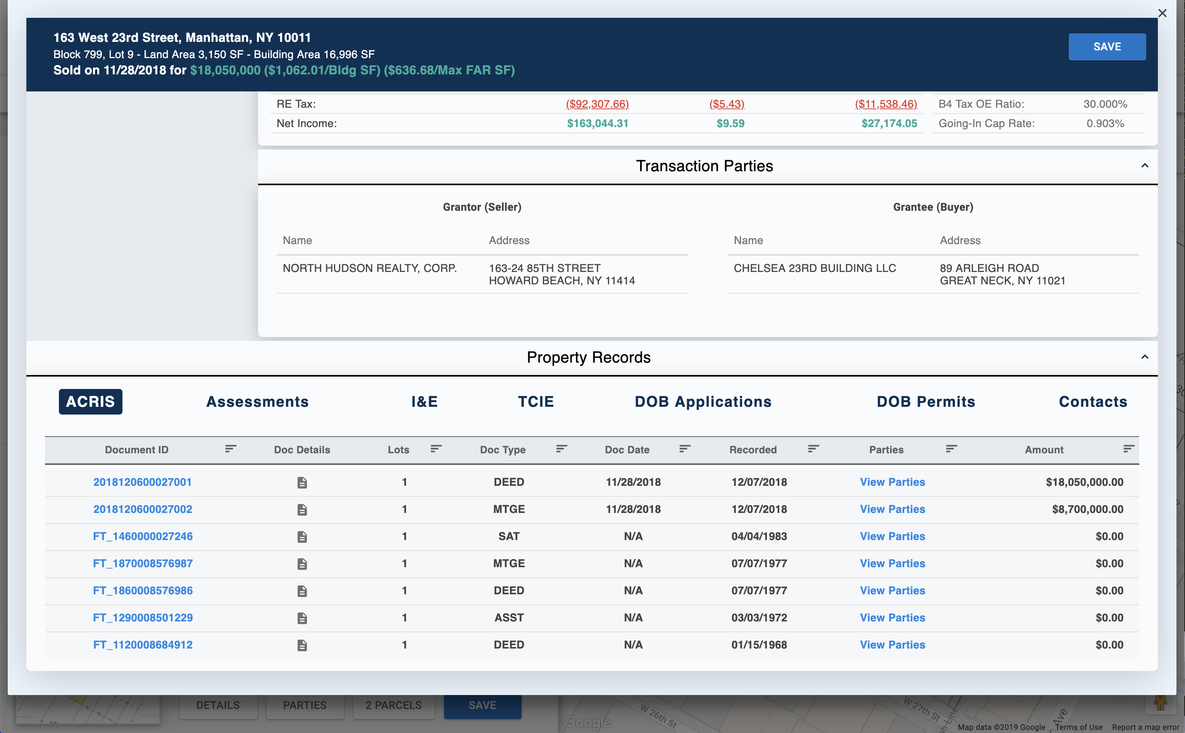Viewport: 1185px width, 733px height.
Task: Click the Doc Details column header
Action: click(x=302, y=449)
